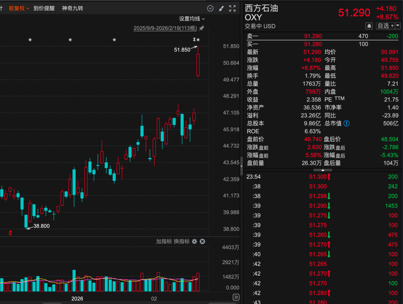Click the 交易中 USD status text
Image resolution: width=403 pixels, height=304 pixels.
click(260, 26)
